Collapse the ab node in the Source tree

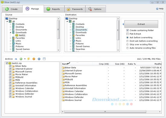tap(7, 21)
